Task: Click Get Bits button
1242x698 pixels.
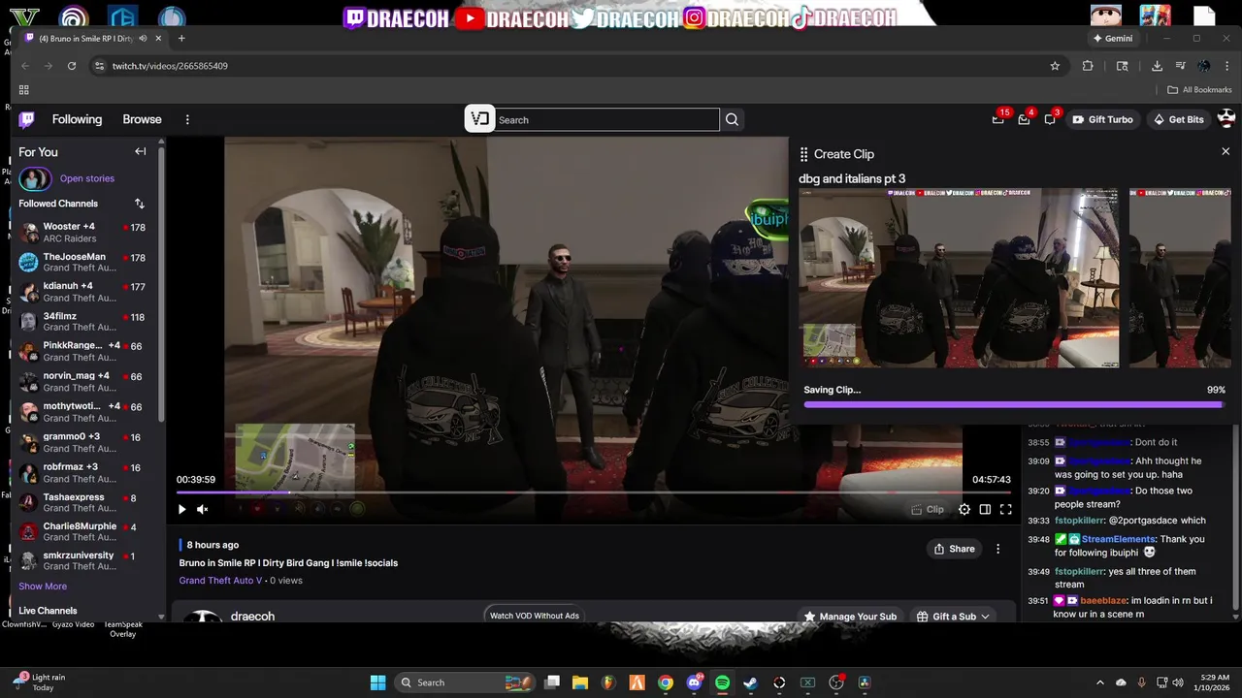Action: (x=1178, y=119)
